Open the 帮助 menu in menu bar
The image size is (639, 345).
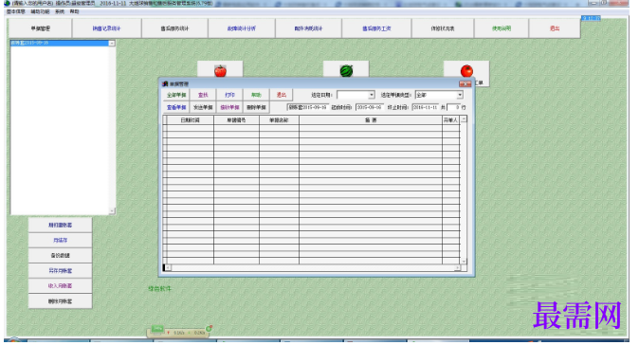[74, 11]
